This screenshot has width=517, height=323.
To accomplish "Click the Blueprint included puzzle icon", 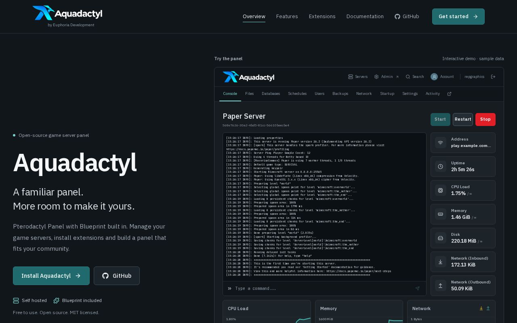I will [x=56, y=300].
